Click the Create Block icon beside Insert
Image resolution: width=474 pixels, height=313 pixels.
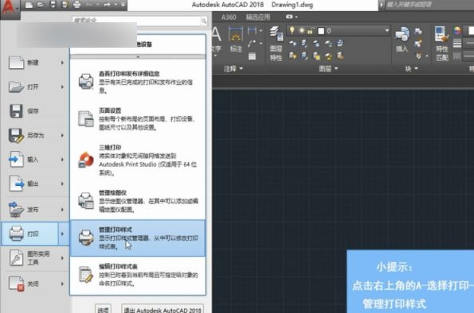click(418, 31)
